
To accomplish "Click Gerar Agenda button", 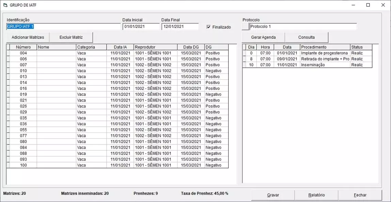I will pos(263,37).
